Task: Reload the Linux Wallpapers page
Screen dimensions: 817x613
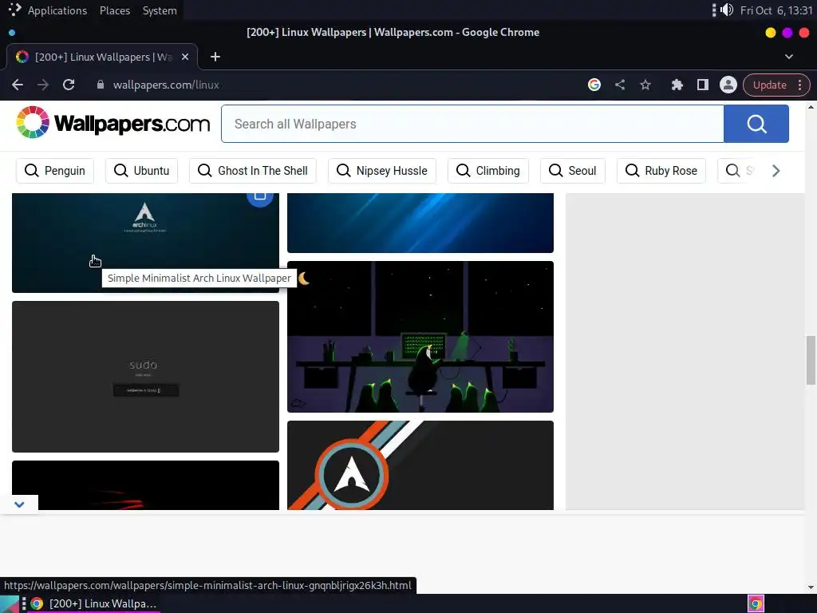Action: (69, 85)
